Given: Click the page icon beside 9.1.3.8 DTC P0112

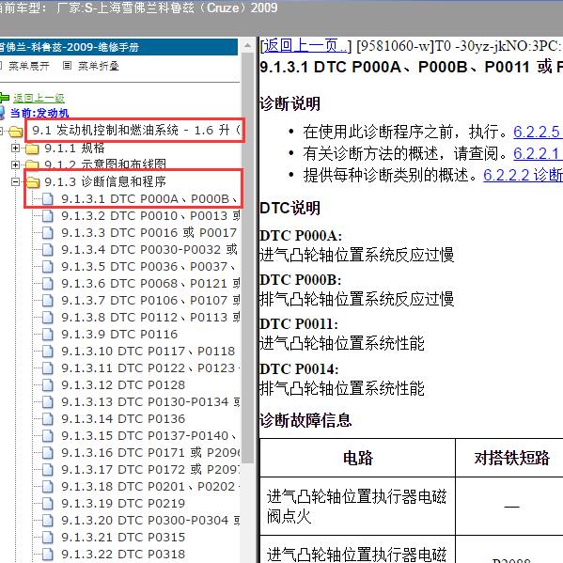Looking at the screenshot, I should [47, 318].
